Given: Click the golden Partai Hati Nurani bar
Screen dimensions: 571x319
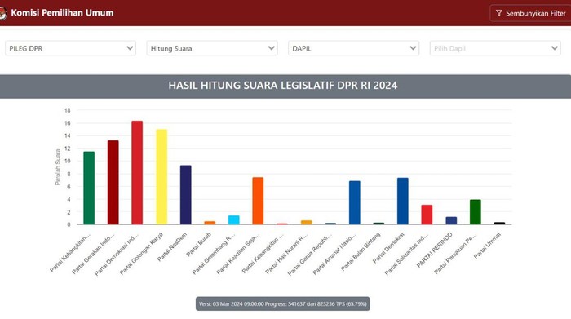Looking at the screenshot, I should [x=306, y=222].
